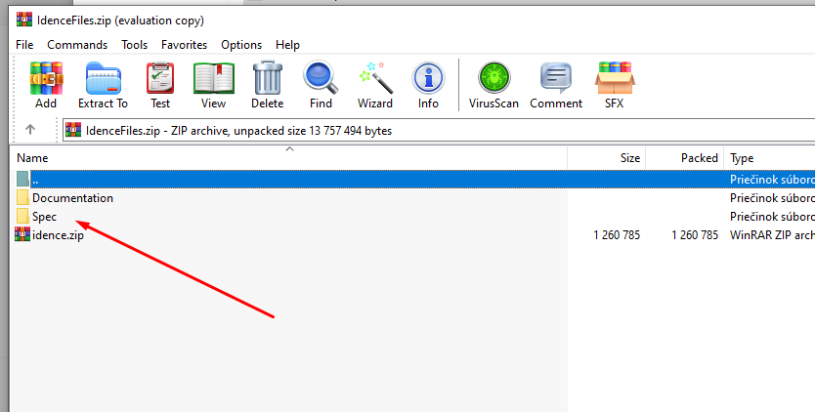Sort by the Size column header

coord(630,158)
